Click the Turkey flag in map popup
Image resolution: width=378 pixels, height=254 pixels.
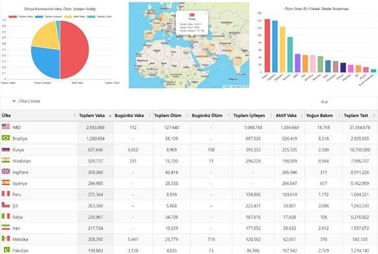coord(192,15)
